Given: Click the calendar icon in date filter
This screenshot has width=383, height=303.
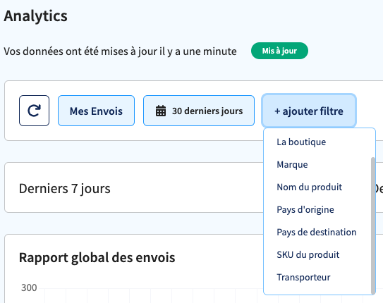Looking at the screenshot, I should pos(161,111).
